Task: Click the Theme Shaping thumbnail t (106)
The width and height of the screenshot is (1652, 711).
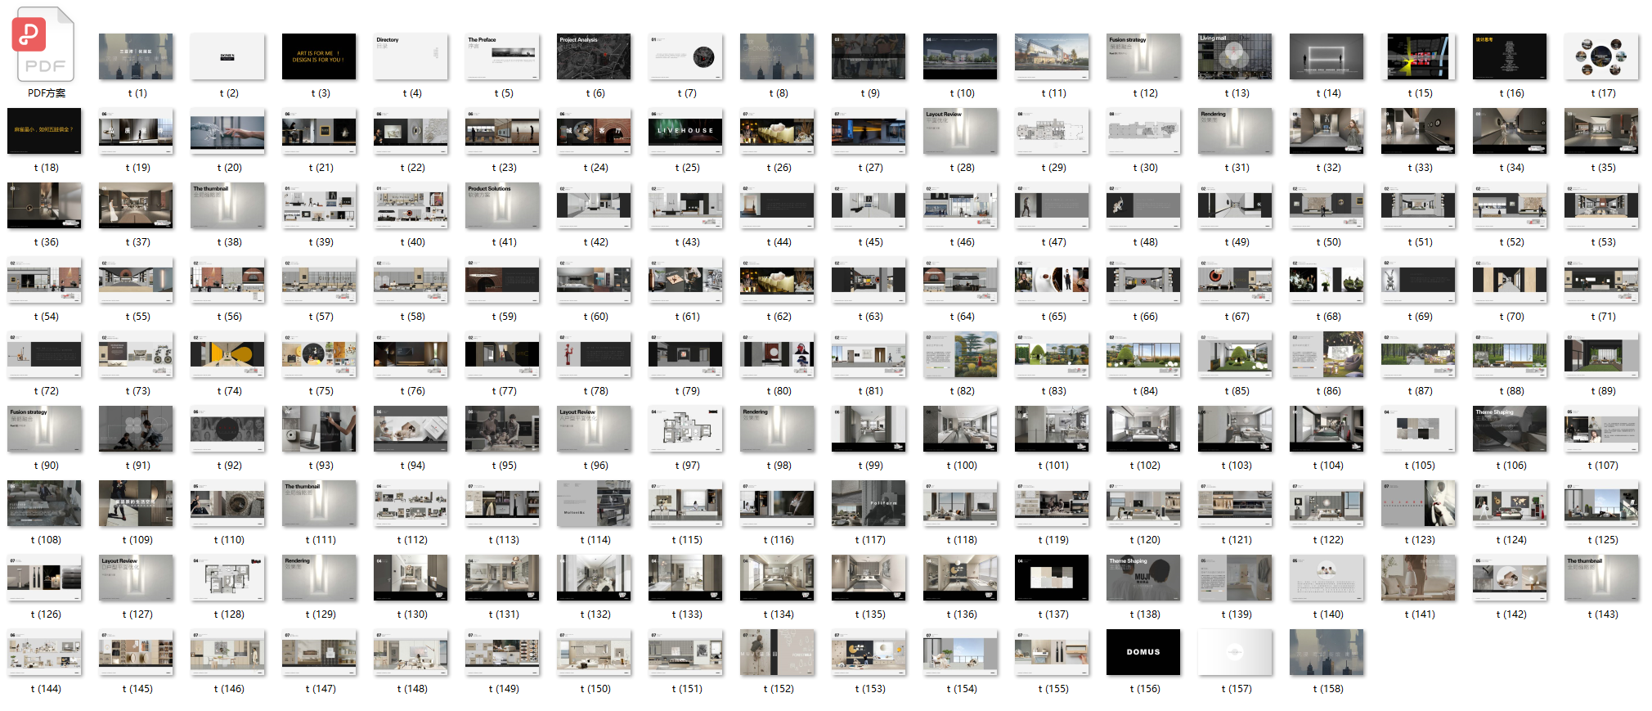Action: pyautogui.click(x=1510, y=429)
